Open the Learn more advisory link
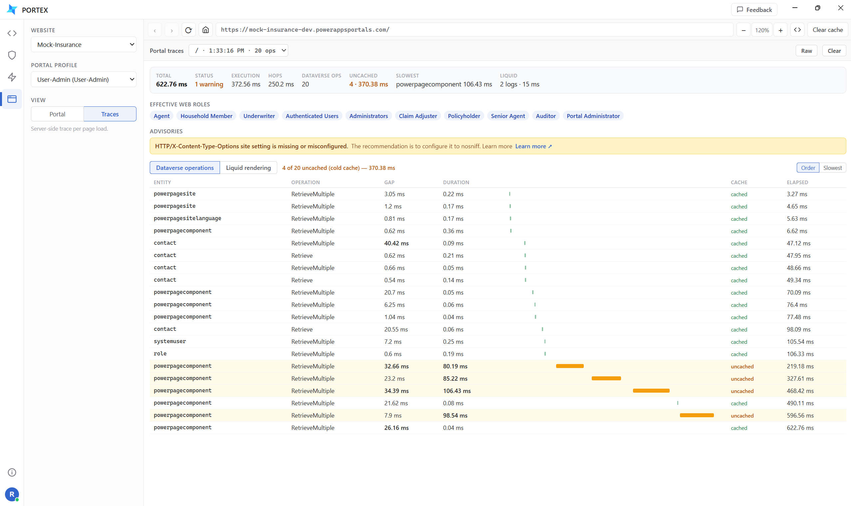This screenshot has height=506, width=851. click(x=533, y=146)
